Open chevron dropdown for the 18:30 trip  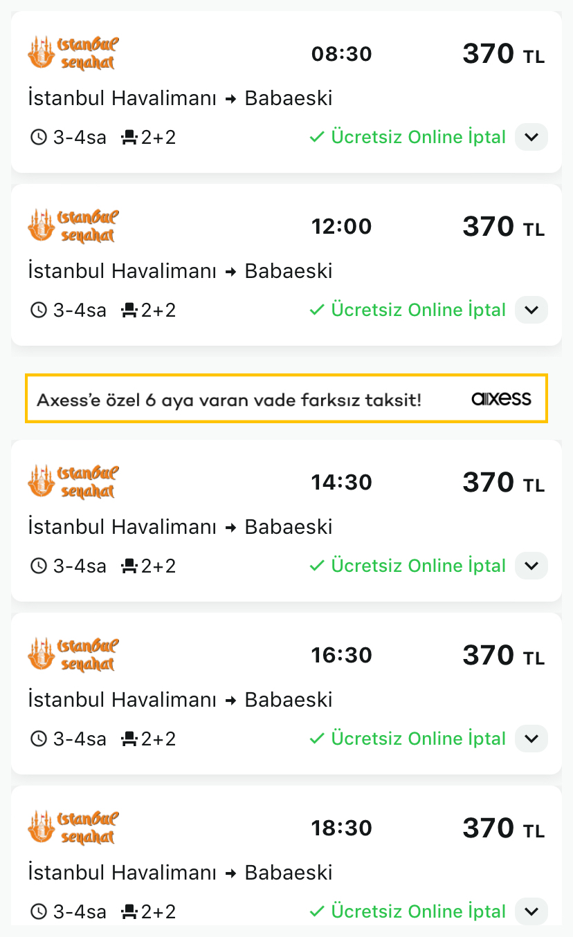click(531, 911)
